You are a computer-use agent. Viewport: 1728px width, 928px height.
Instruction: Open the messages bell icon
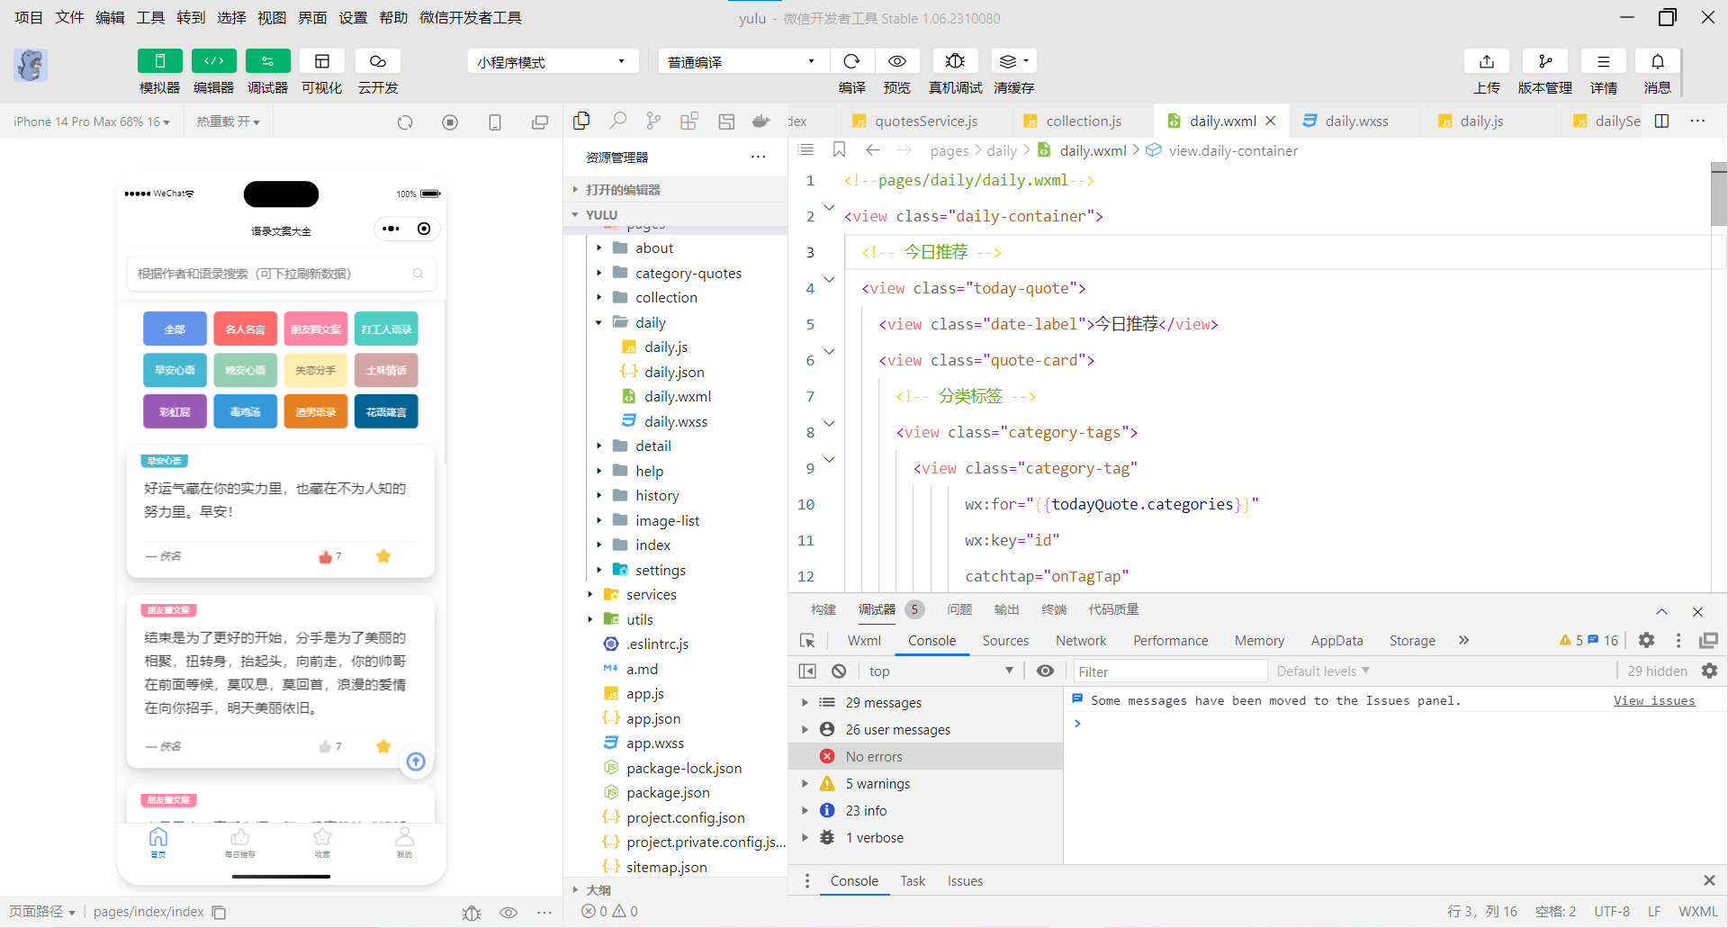(1657, 61)
